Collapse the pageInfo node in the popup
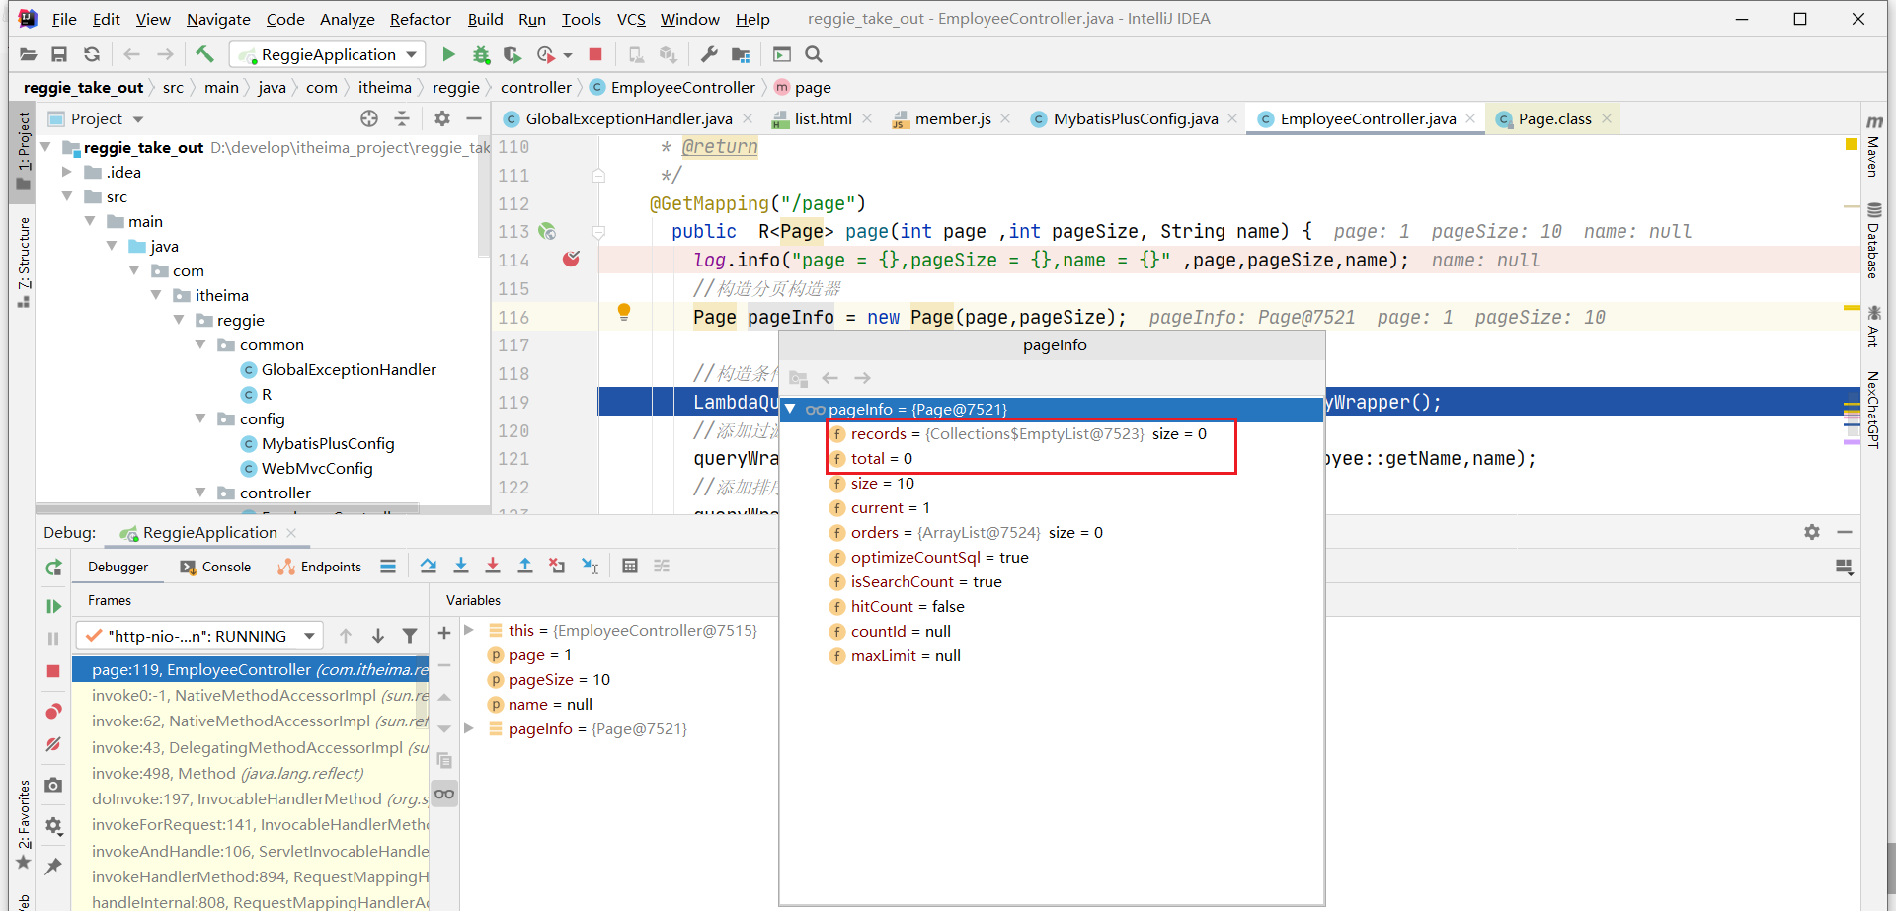The image size is (1896, 911). 790,409
